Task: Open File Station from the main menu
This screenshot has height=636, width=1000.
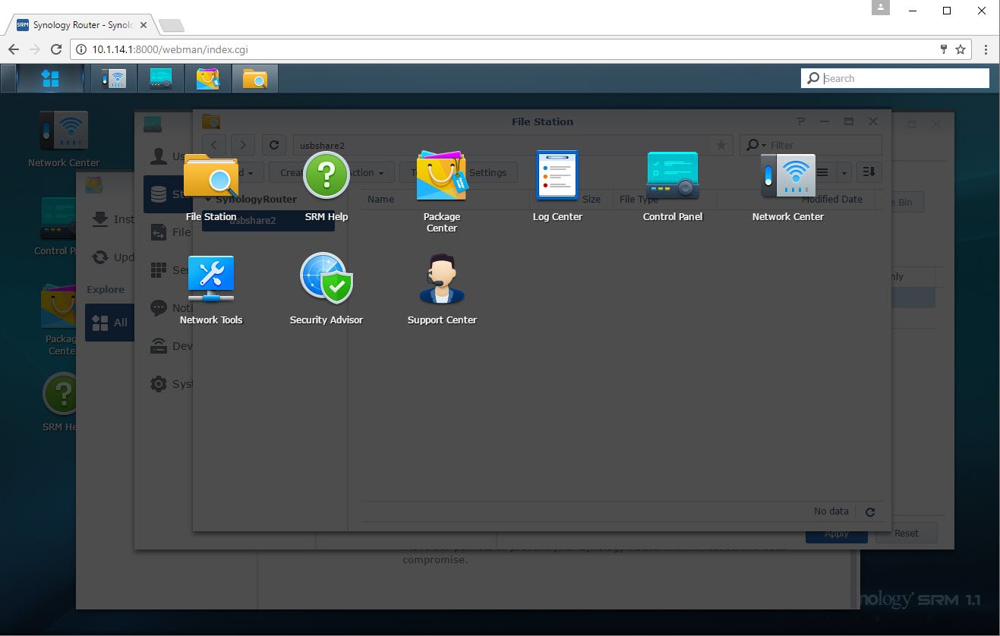Action: tap(211, 187)
